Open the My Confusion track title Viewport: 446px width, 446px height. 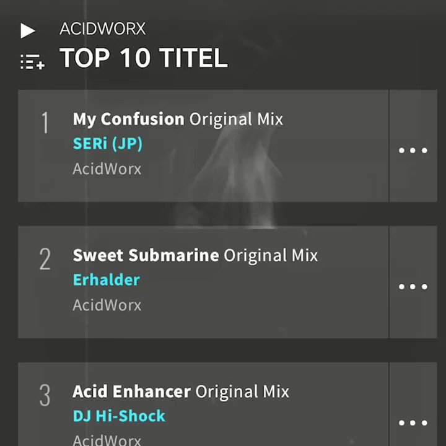click(x=129, y=119)
